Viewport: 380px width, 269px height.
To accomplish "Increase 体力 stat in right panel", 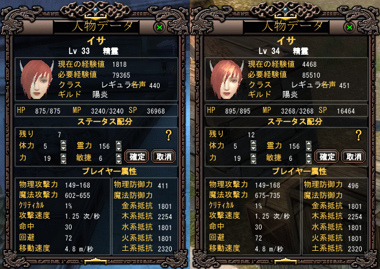I will pyautogui.click(x=254, y=143).
